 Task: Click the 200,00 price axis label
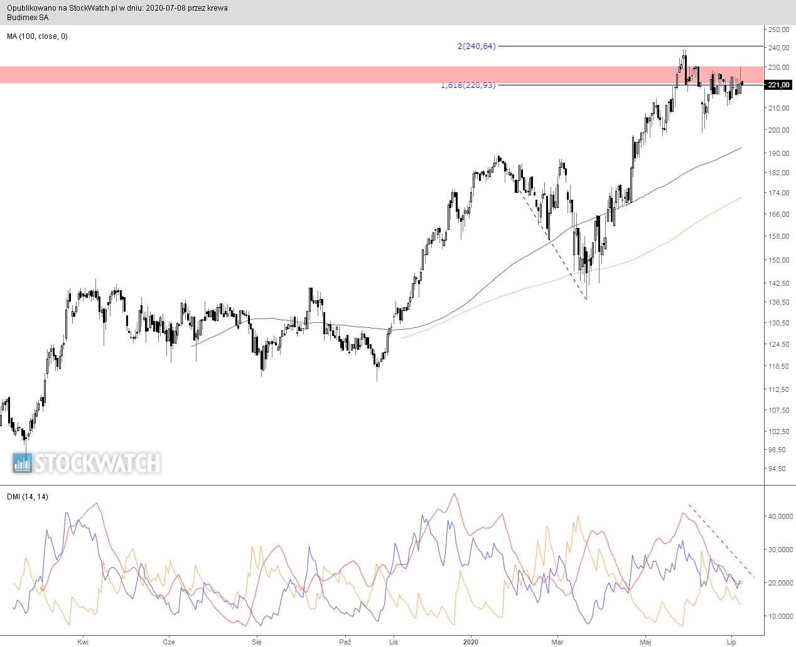point(780,130)
